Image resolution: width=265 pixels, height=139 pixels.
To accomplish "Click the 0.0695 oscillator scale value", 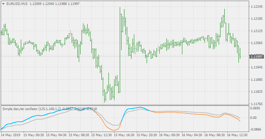I will 255,108.
